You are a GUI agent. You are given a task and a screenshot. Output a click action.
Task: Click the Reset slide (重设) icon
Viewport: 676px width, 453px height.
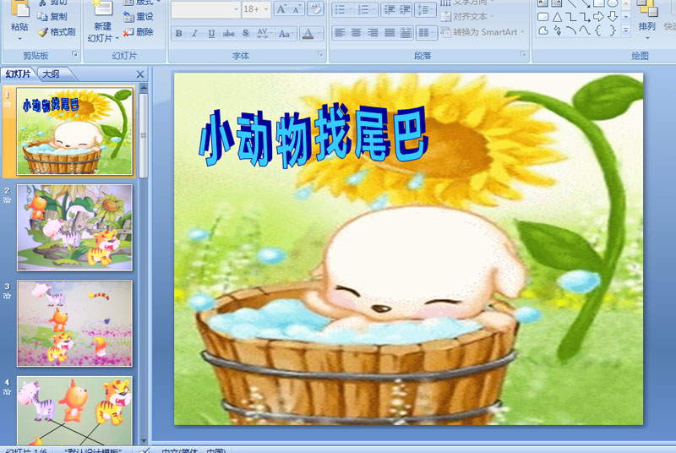[128, 16]
